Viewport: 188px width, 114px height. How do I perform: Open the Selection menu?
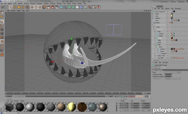click(x=20, y=3)
